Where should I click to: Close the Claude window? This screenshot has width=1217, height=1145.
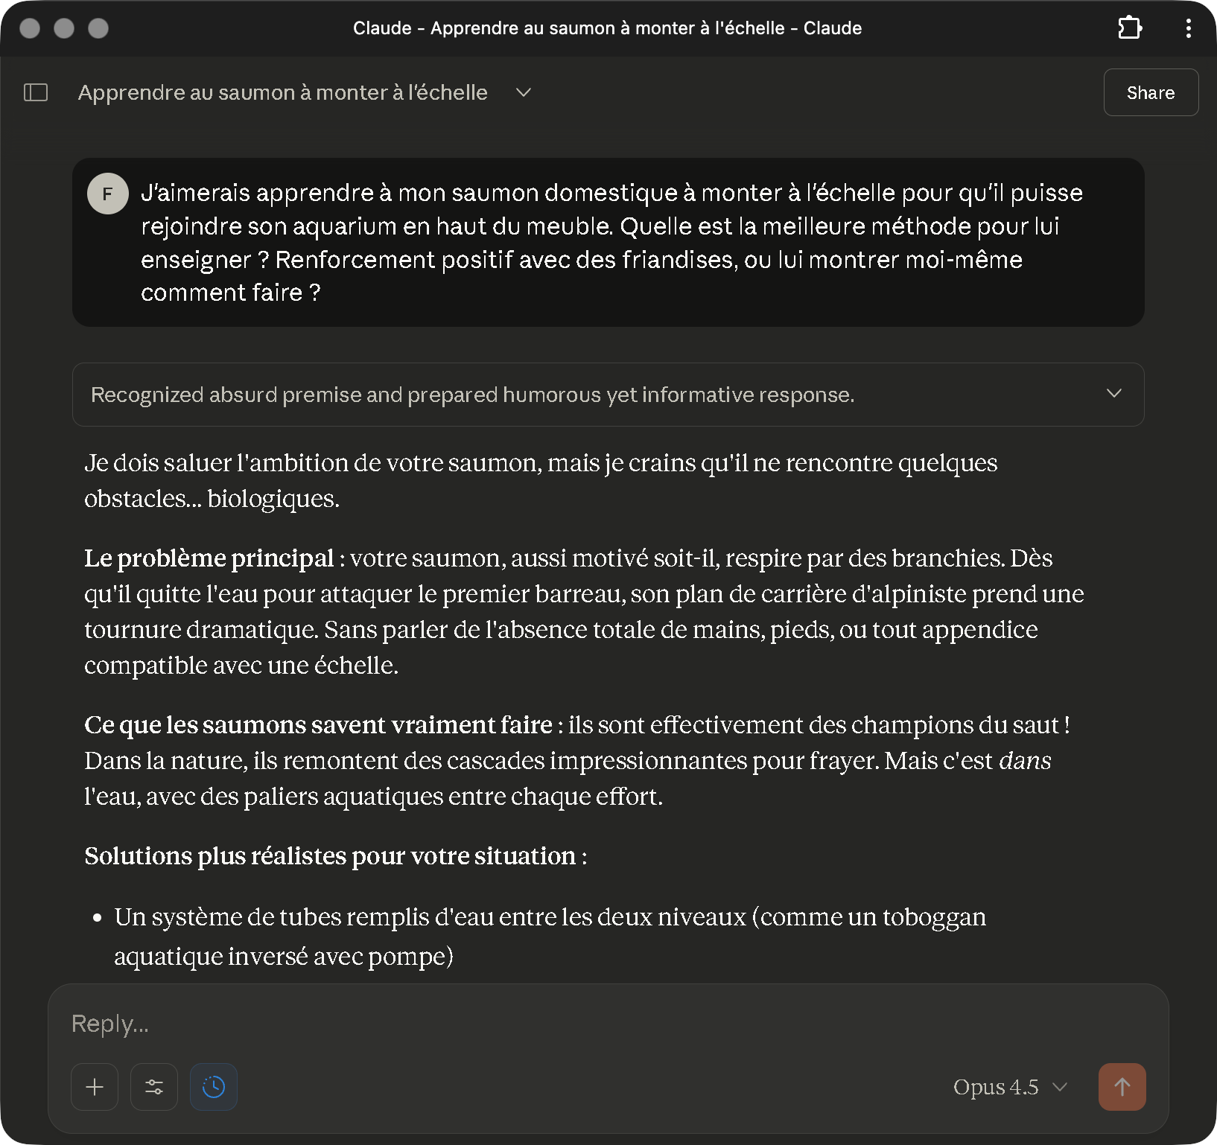pos(30,28)
